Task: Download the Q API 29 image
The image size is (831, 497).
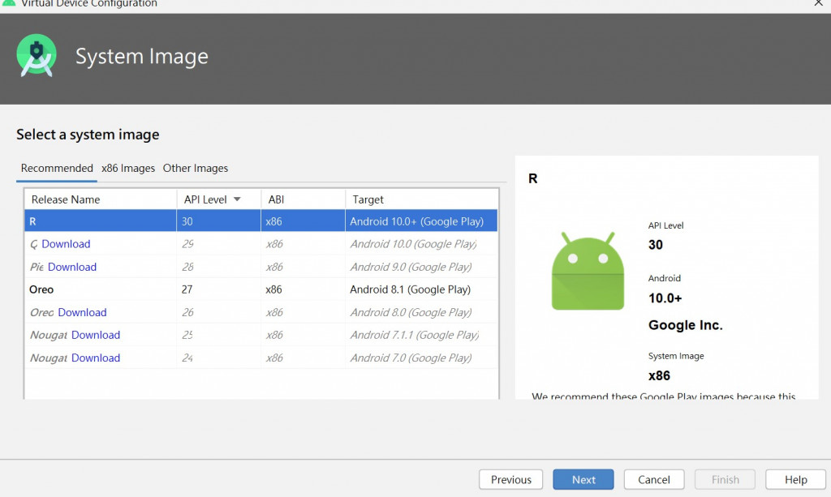Action: (x=67, y=244)
